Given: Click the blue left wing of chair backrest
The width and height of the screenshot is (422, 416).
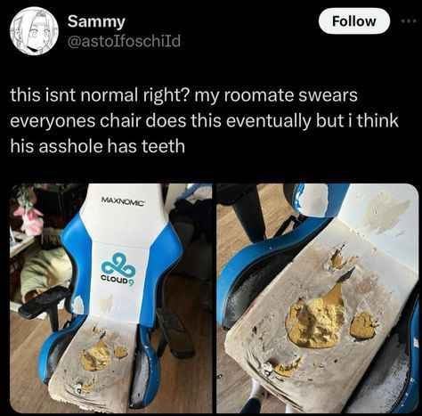Looking at the screenshot, I should click(77, 261).
